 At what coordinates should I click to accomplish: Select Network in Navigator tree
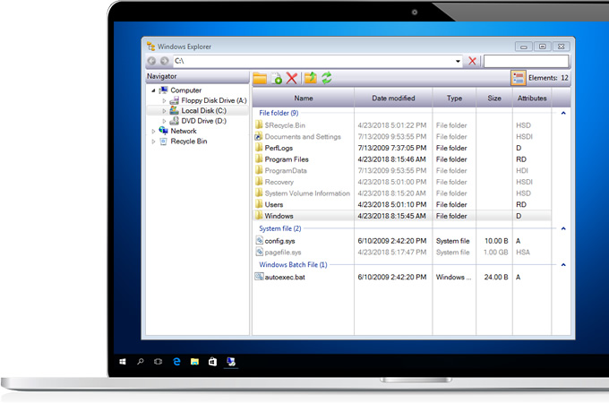(x=184, y=132)
